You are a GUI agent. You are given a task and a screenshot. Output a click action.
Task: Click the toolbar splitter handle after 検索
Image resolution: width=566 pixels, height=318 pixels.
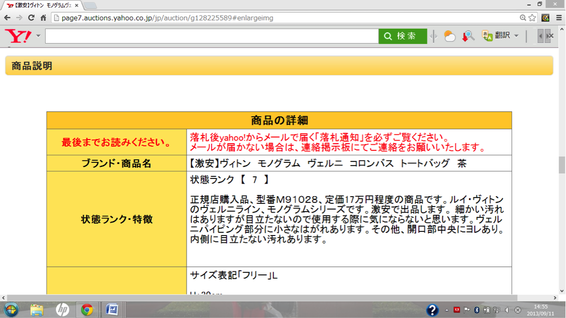(x=434, y=36)
